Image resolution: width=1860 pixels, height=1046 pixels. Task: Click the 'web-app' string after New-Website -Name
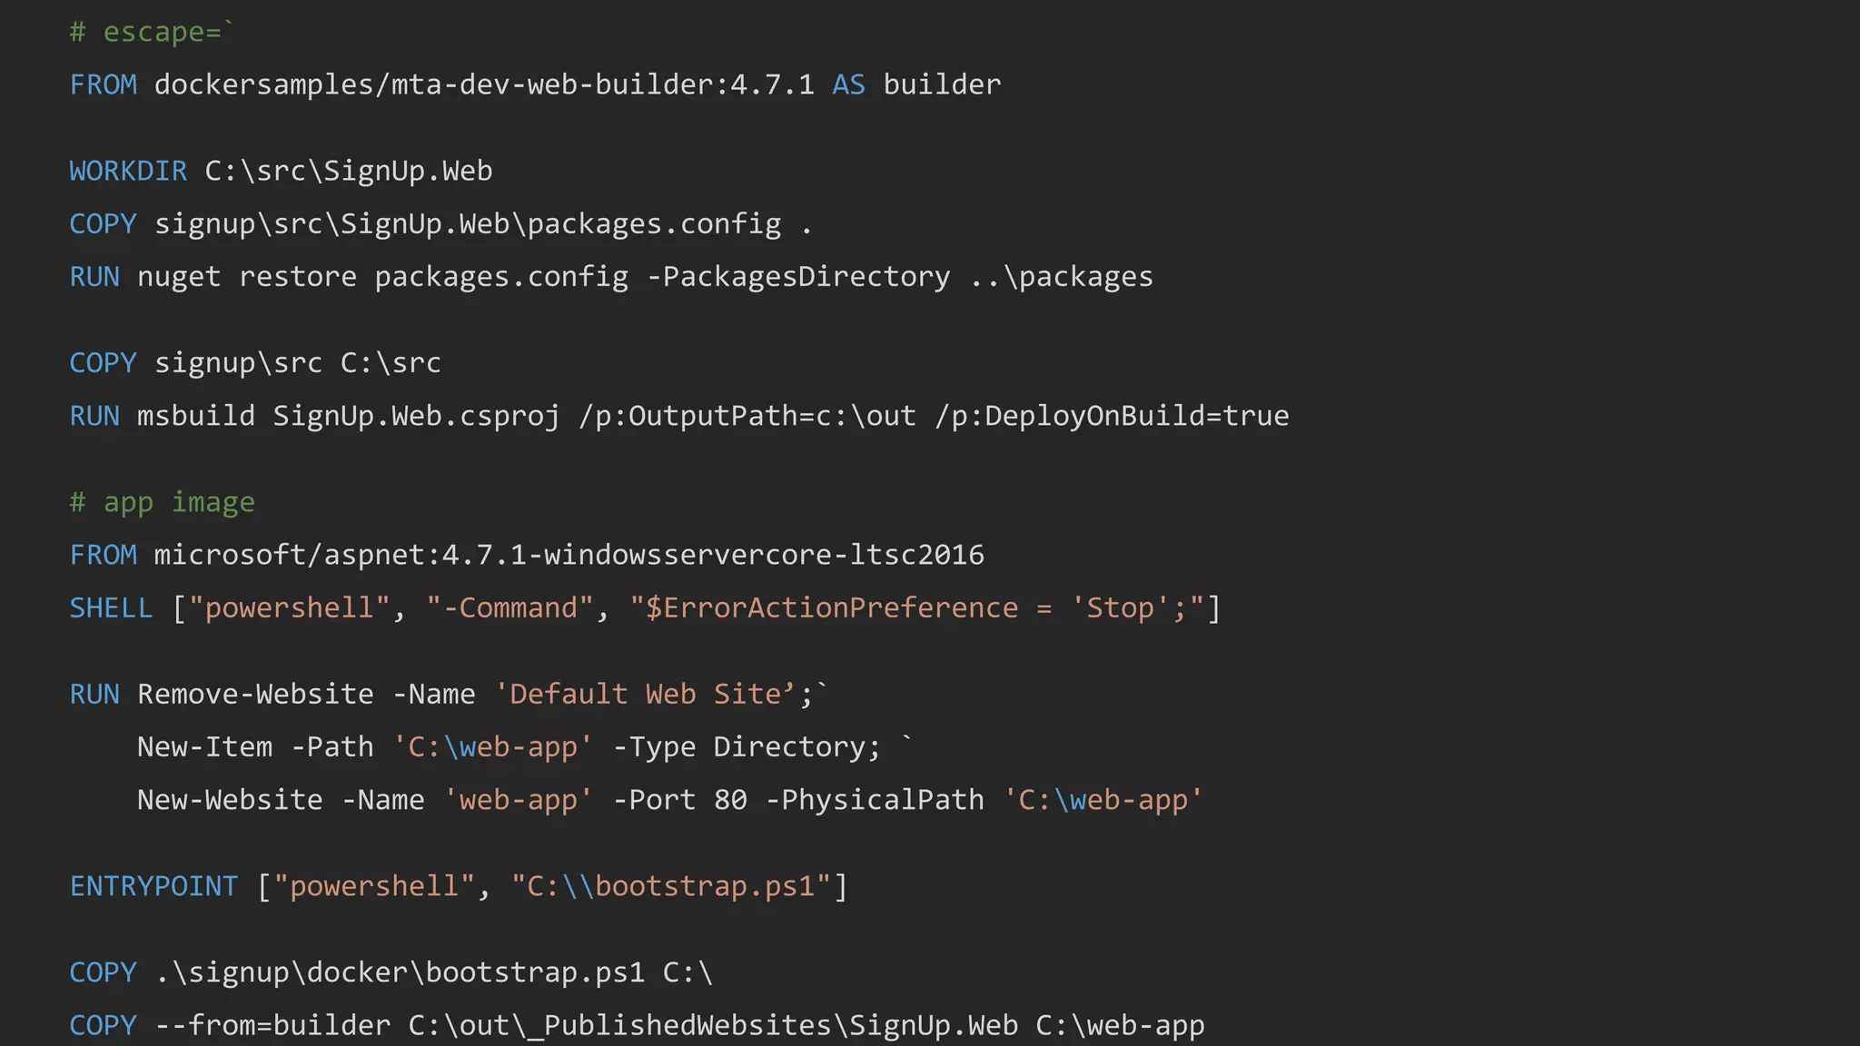(x=519, y=799)
